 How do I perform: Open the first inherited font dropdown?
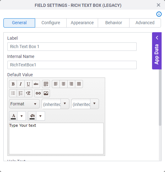65,104
